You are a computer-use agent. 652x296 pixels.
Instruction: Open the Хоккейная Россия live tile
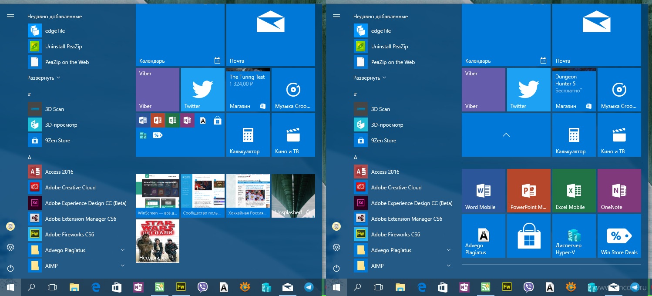coord(248,196)
